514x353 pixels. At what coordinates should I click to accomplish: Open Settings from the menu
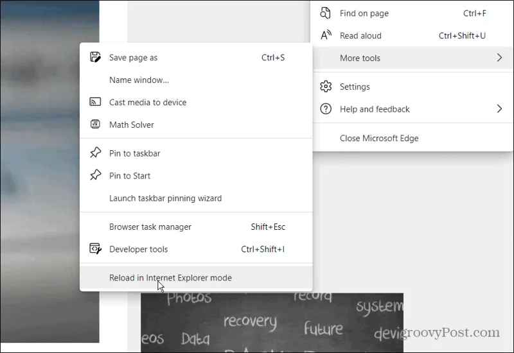tap(413, 87)
